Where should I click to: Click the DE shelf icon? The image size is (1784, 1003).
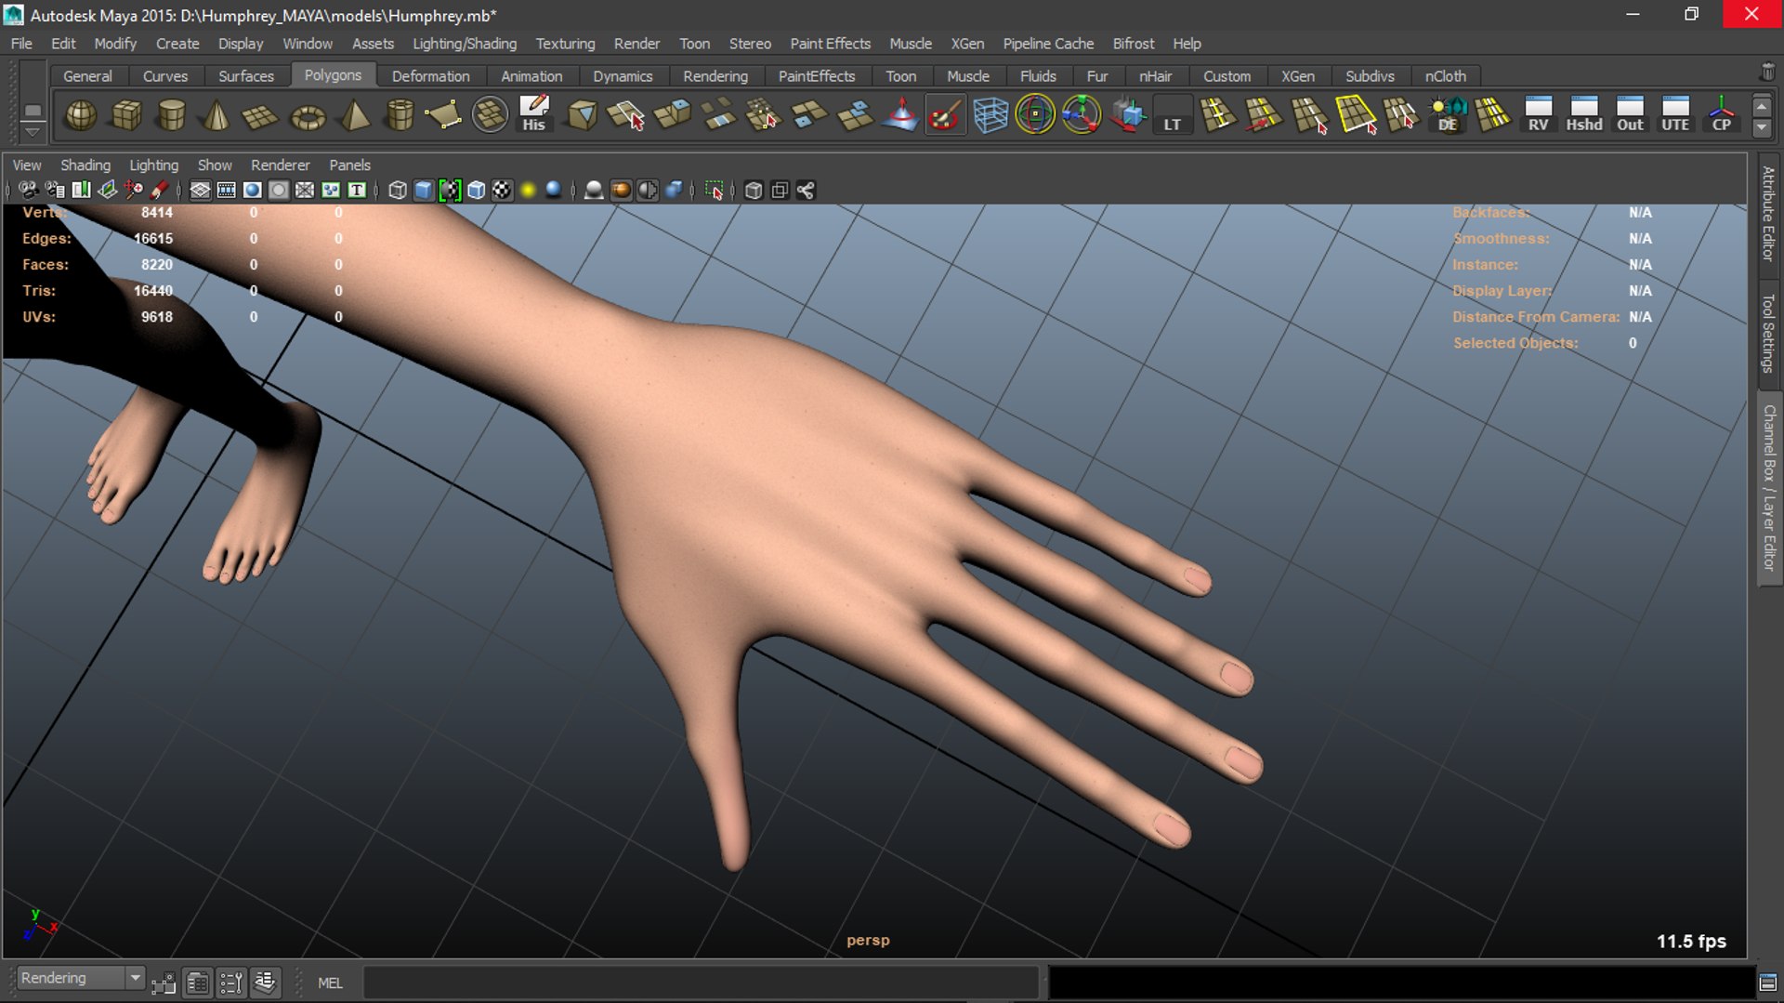[1448, 115]
